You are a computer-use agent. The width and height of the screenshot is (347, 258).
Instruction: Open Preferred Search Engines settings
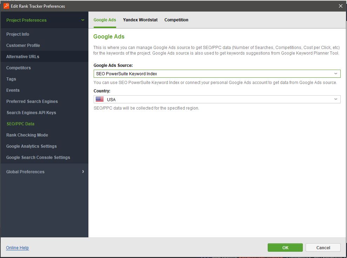[32, 102]
